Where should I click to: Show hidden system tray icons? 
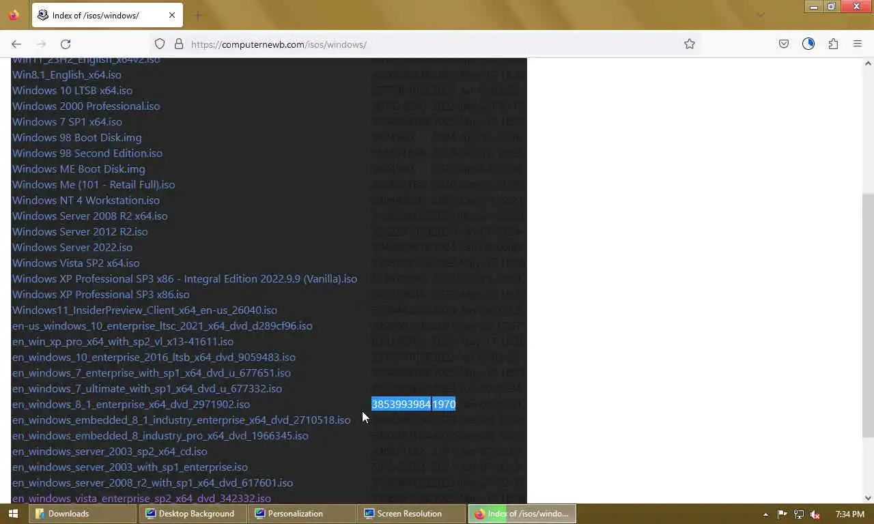[765, 514]
